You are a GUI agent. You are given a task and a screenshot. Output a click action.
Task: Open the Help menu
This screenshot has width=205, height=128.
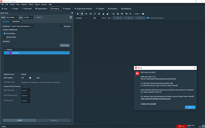(x=50, y=4)
